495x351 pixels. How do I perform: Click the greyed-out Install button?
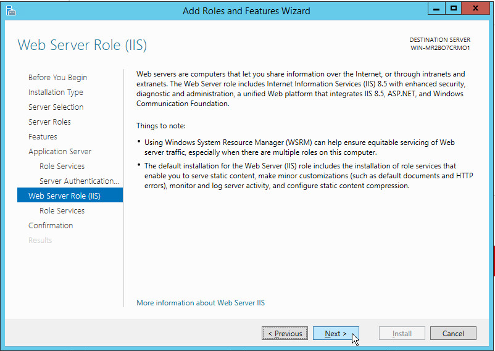click(x=402, y=334)
